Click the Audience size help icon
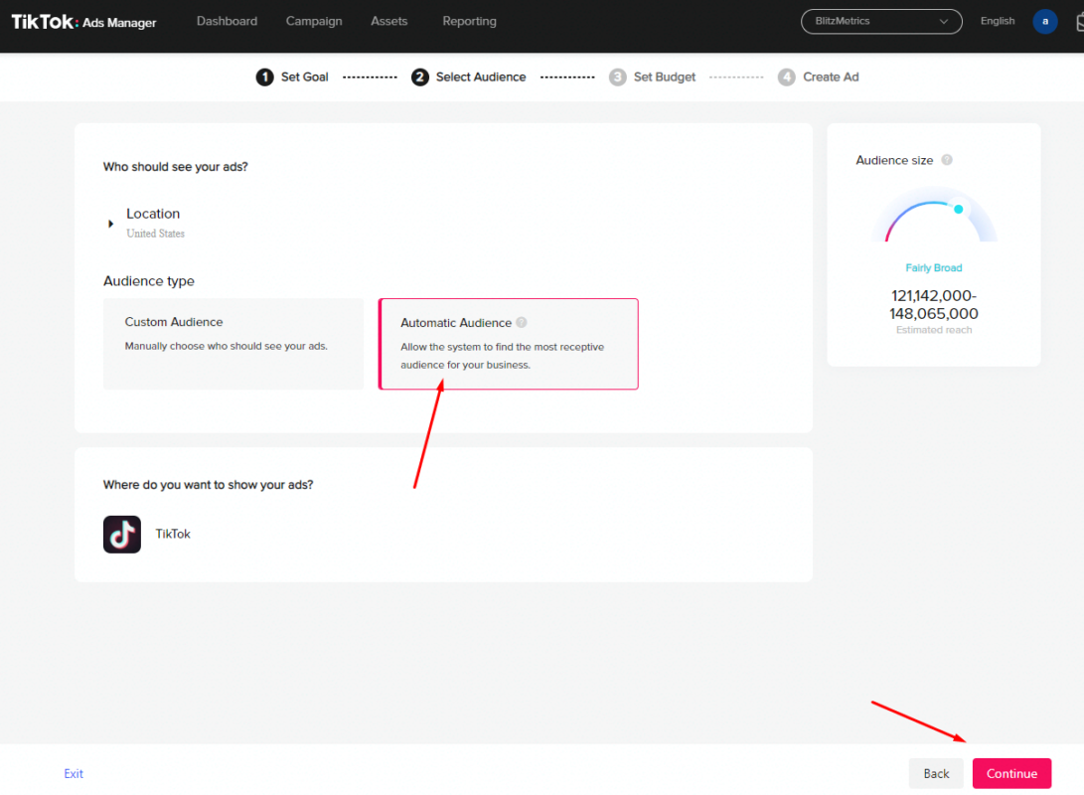The image size is (1084, 795). (947, 160)
